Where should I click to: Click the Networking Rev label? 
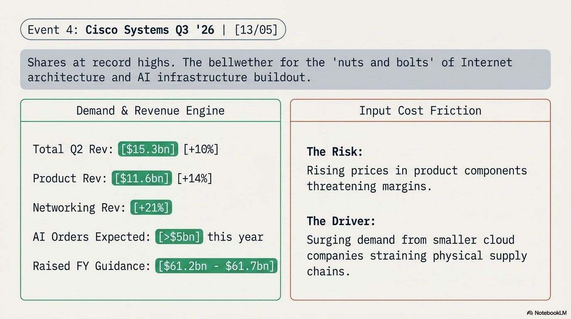pos(79,207)
